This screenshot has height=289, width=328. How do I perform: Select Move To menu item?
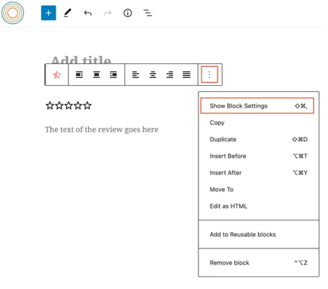258,189
